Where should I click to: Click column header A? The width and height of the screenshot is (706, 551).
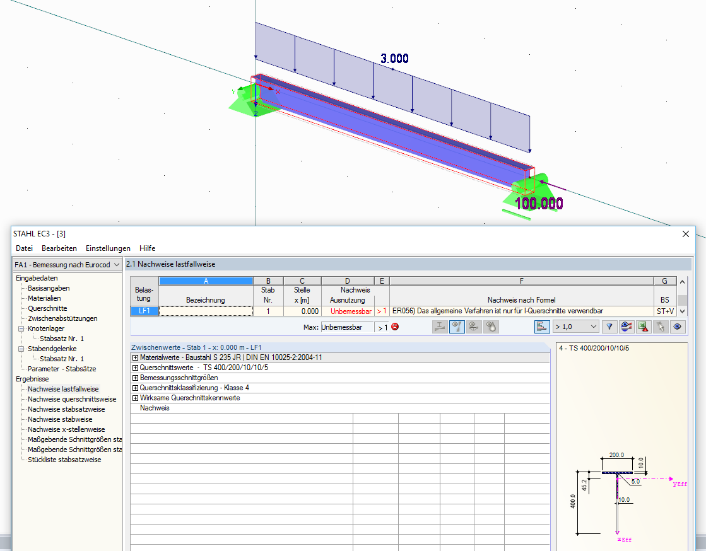[x=206, y=281]
